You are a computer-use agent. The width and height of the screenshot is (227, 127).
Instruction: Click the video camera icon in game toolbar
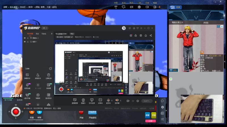coord(147,7)
